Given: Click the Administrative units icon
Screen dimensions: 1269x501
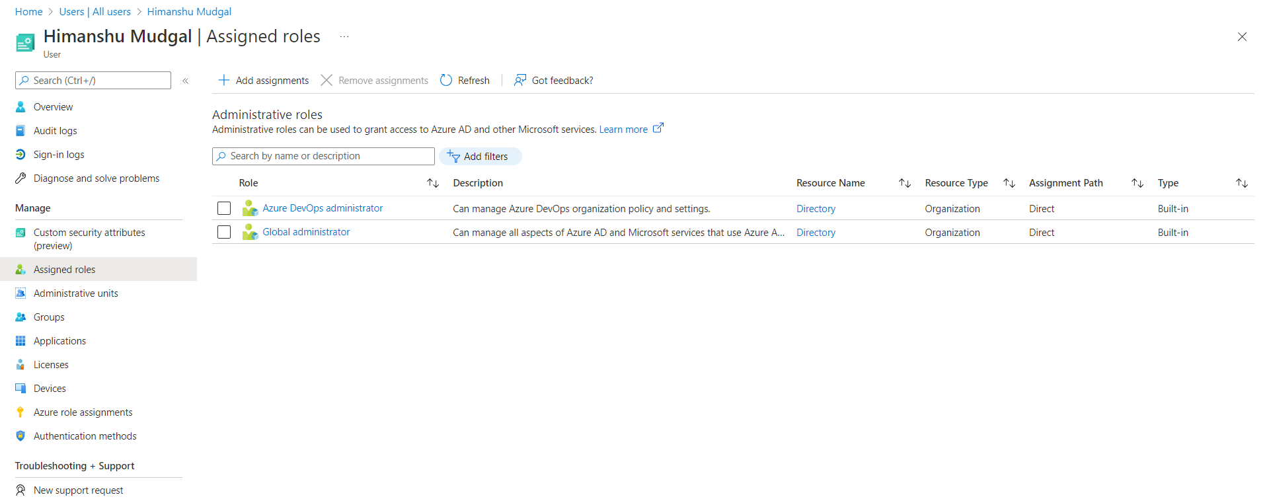Looking at the screenshot, I should [20, 293].
